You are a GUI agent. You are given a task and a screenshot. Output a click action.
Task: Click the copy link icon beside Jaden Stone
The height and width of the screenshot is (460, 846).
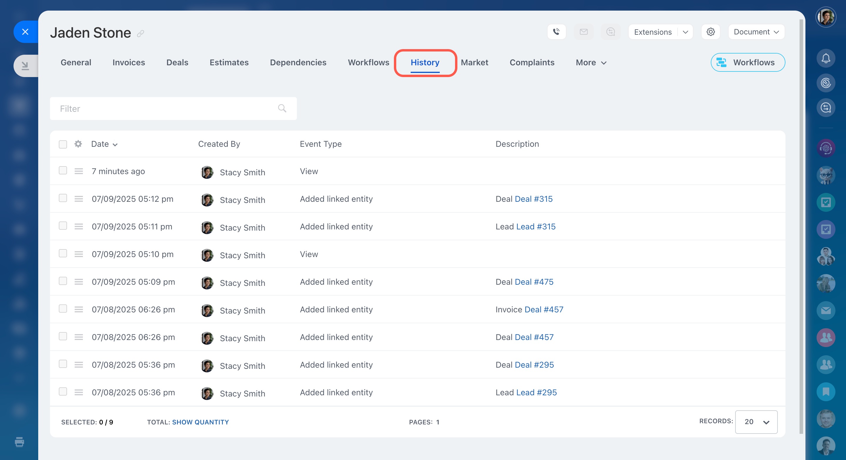tap(141, 34)
